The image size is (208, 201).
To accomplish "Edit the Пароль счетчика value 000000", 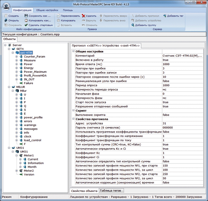I will (183, 128).
